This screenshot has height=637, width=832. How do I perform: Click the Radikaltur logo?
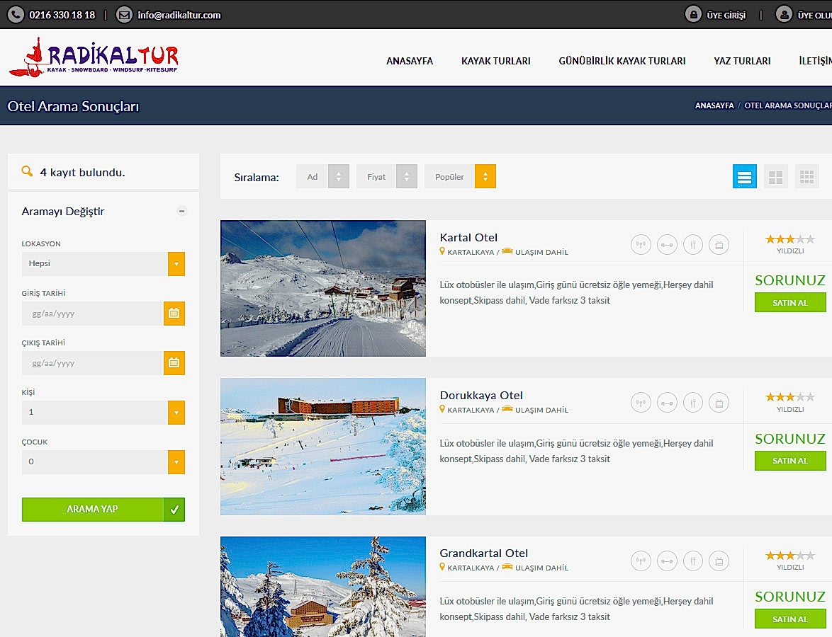pyautogui.click(x=94, y=58)
